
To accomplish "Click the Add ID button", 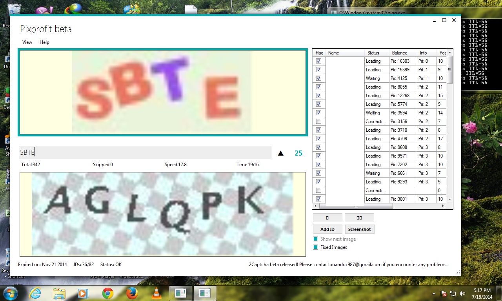I will click(327, 229).
